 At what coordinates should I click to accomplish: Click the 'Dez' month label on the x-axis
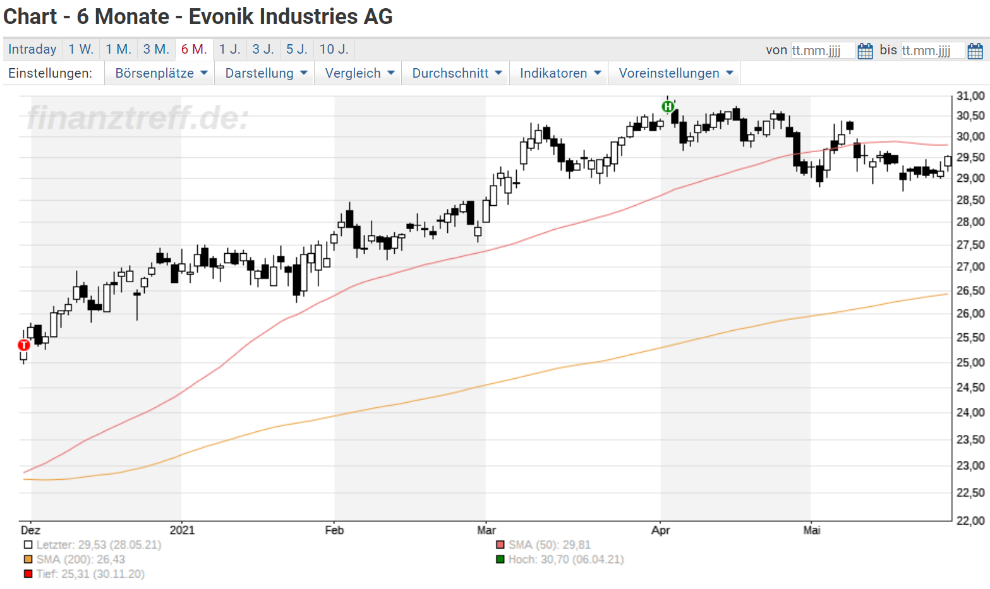click(30, 530)
